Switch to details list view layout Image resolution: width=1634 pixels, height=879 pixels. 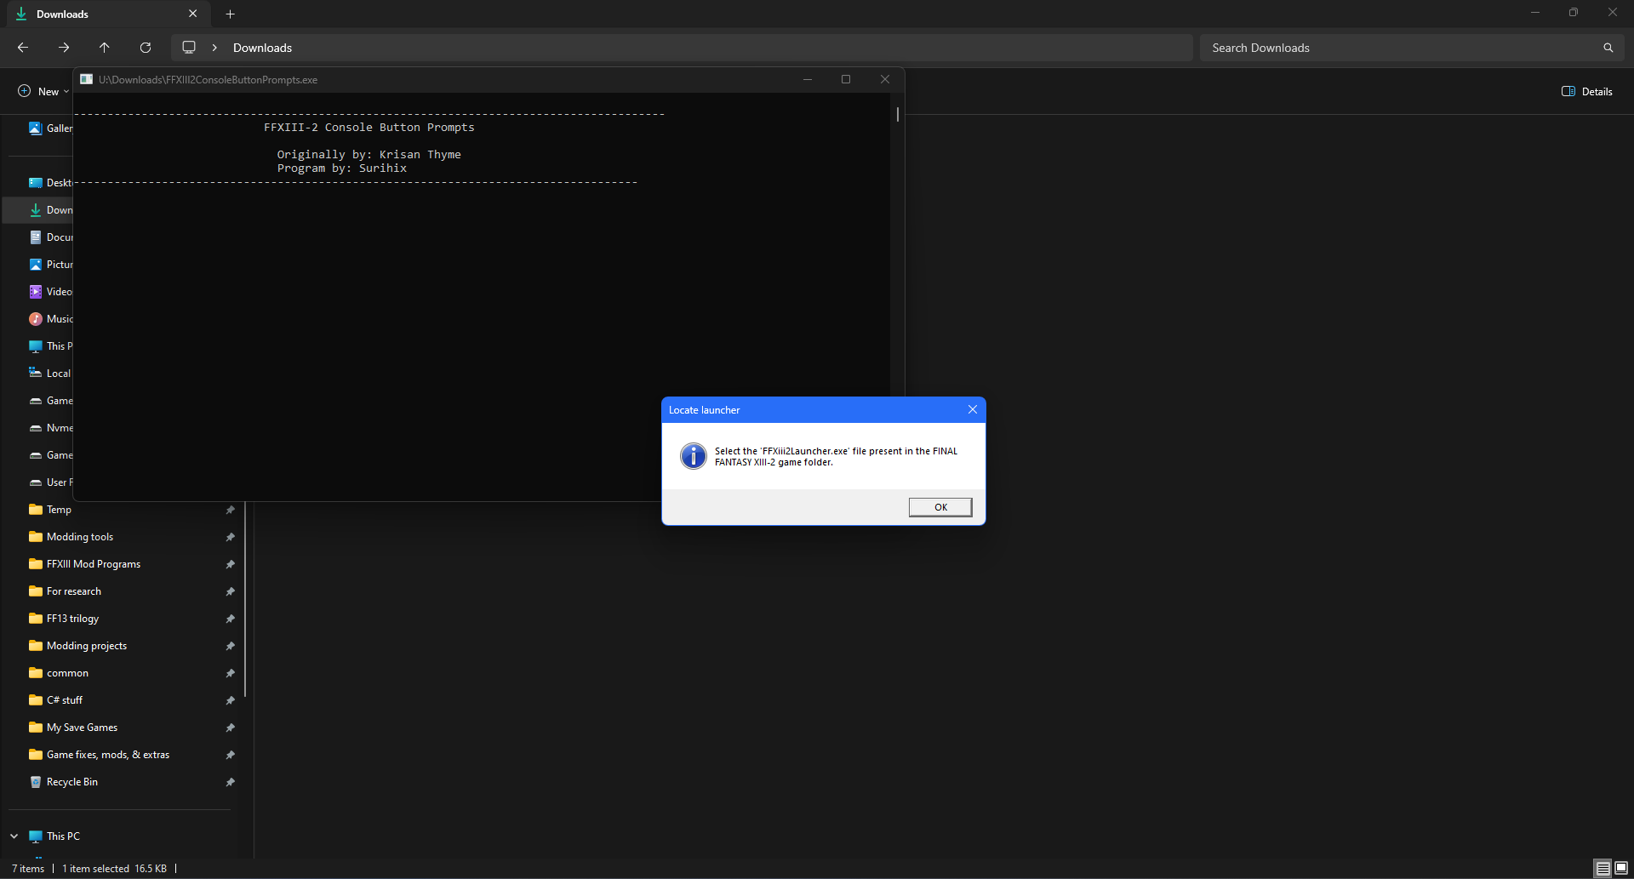pos(1603,868)
